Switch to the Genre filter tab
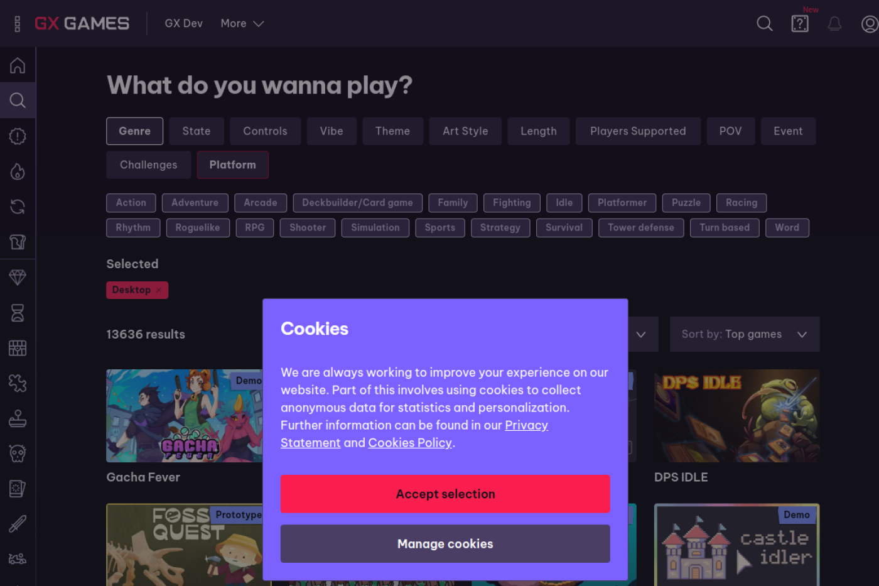This screenshot has height=586, width=879. (x=135, y=131)
